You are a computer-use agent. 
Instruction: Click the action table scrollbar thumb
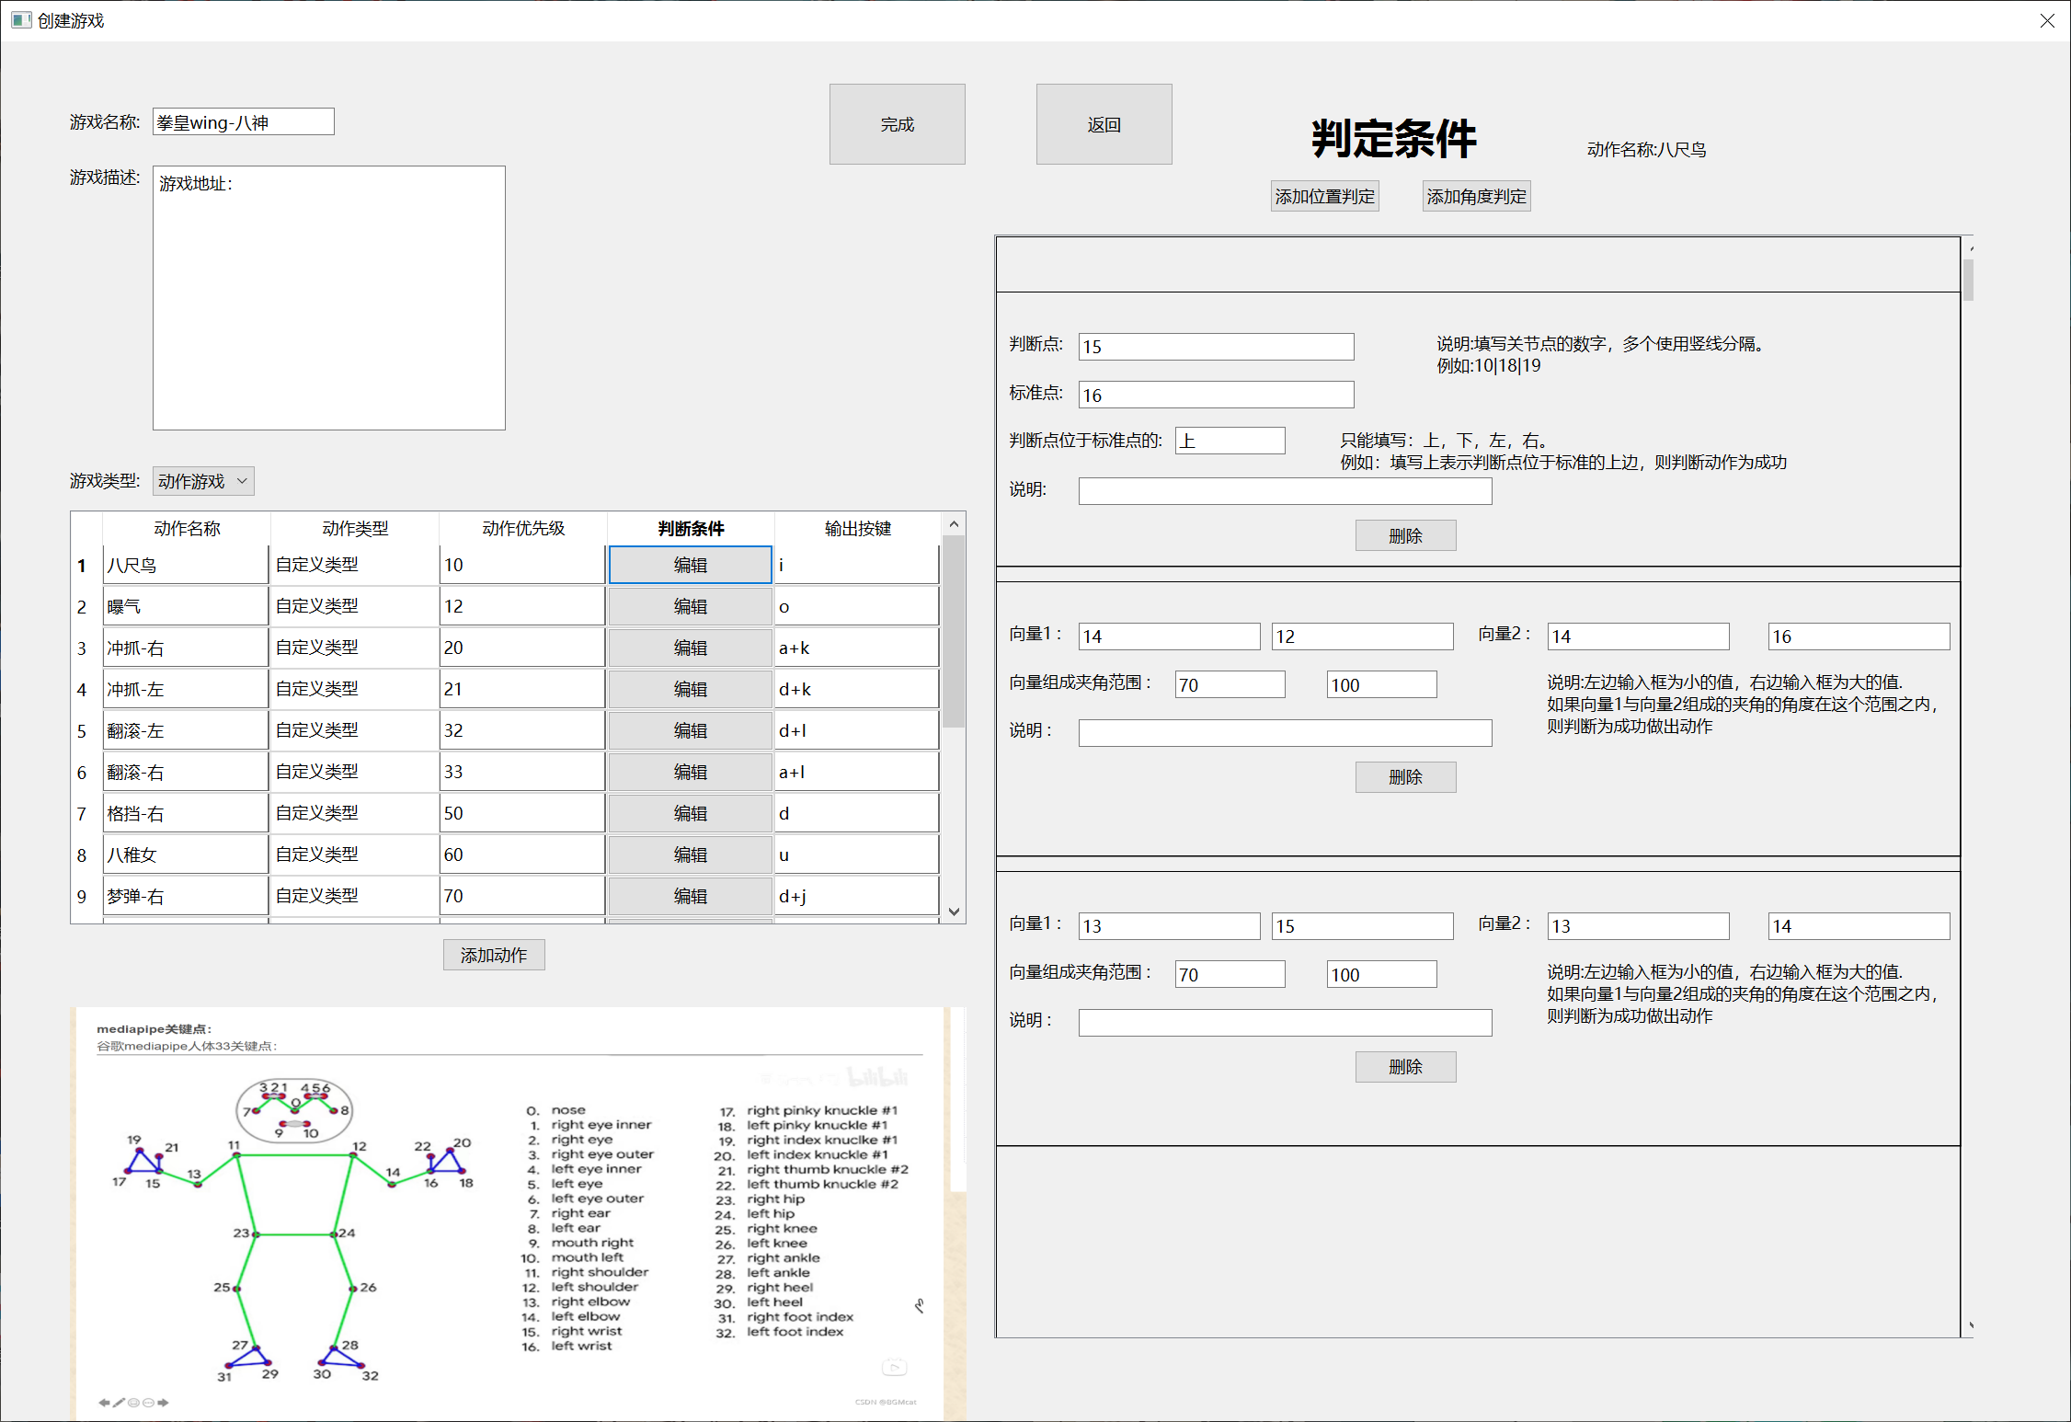[954, 631]
